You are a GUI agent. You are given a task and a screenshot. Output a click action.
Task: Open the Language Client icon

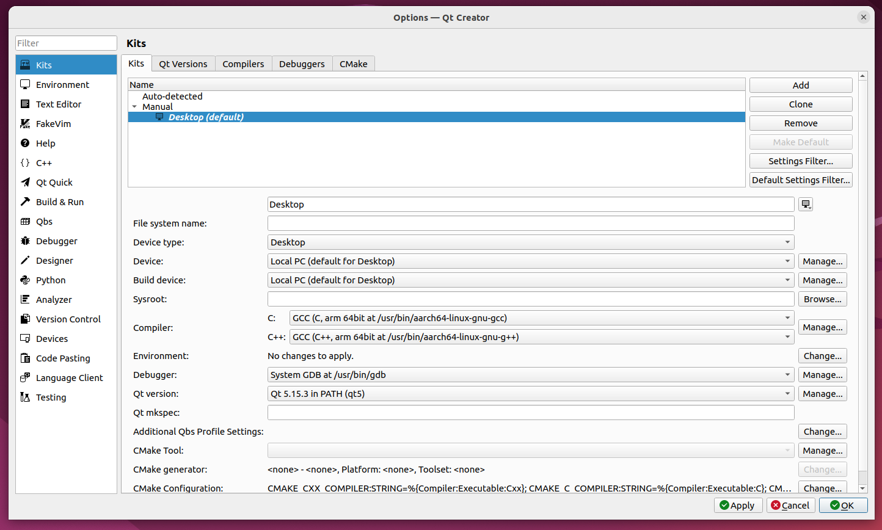point(25,377)
